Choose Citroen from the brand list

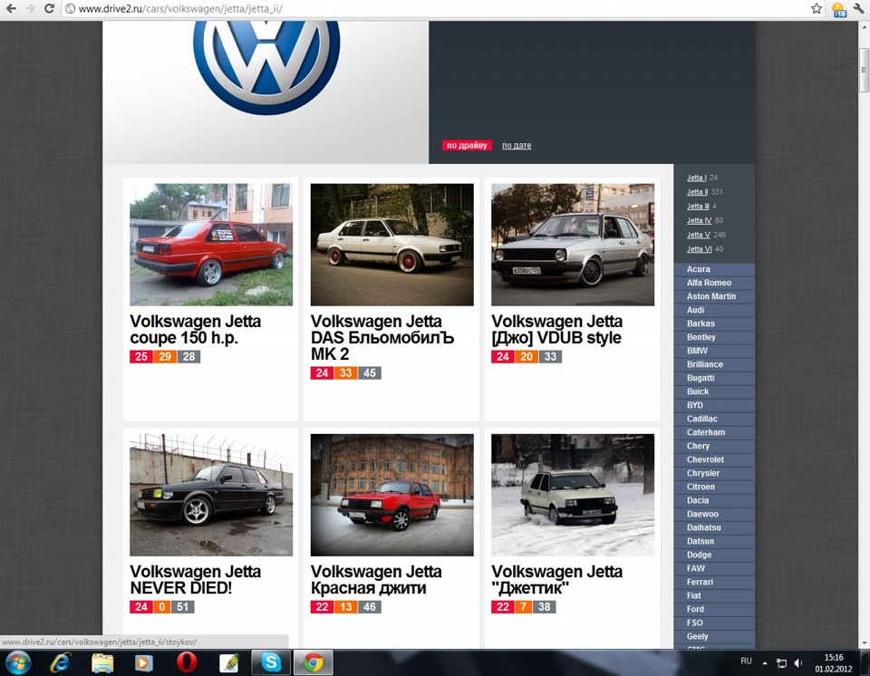pos(714,487)
